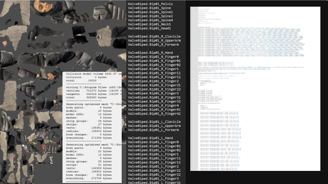Viewport: 328px width, 184px height.
Task: Click the ValveBiped.Bip01_R_Finger12 line
Action: (x=155, y=77)
